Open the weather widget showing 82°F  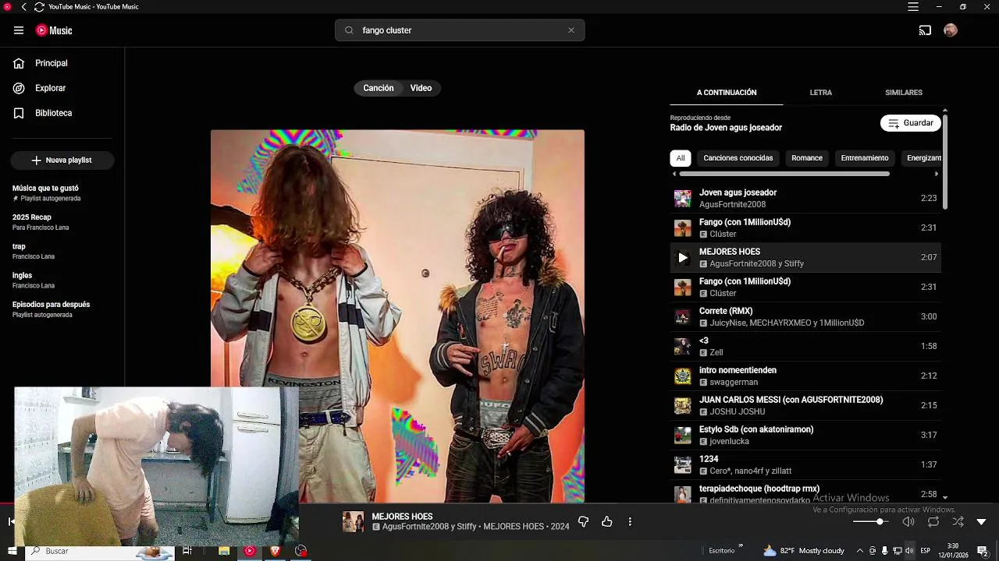pyautogui.click(x=804, y=551)
